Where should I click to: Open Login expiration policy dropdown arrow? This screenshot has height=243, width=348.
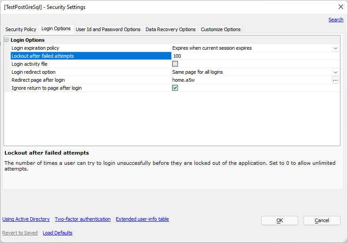coord(336,48)
